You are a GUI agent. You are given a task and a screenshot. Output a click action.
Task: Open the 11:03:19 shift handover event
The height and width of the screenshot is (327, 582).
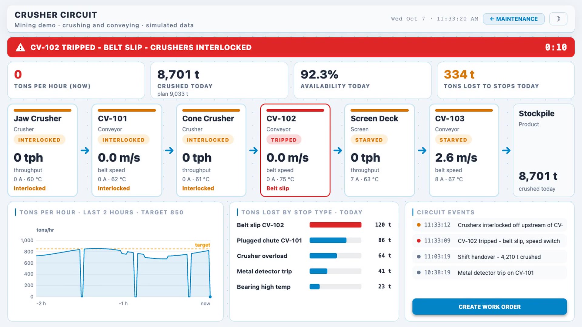[489, 257]
